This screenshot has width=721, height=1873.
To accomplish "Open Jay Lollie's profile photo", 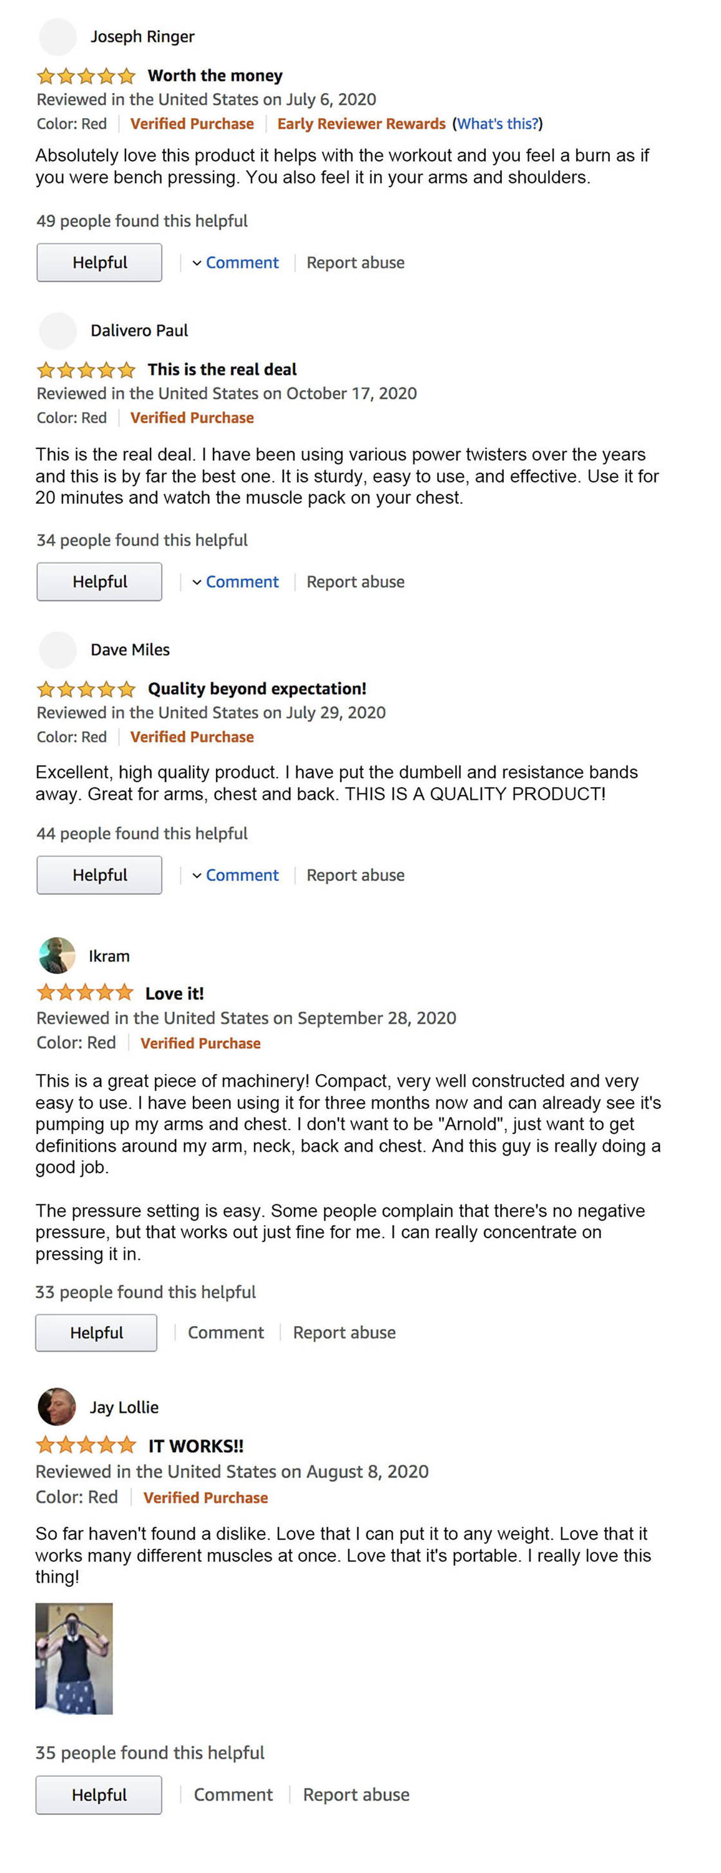I will click(57, 1406).
